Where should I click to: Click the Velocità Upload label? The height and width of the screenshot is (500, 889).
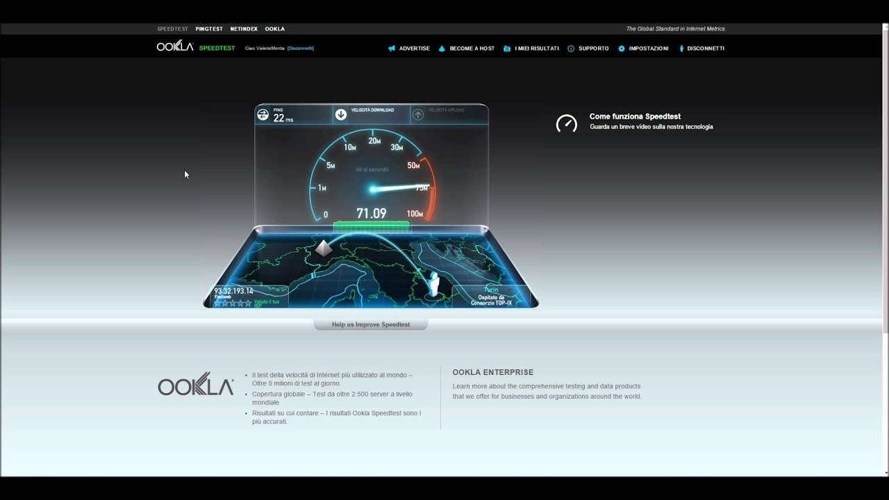(x=447, y=110)
